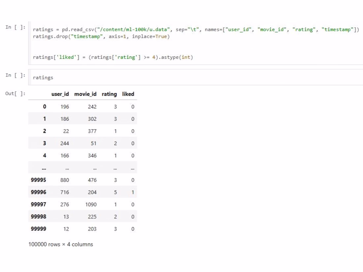Click the user_id column header
The image size is (363, 272).
click(x=60, y=94)
